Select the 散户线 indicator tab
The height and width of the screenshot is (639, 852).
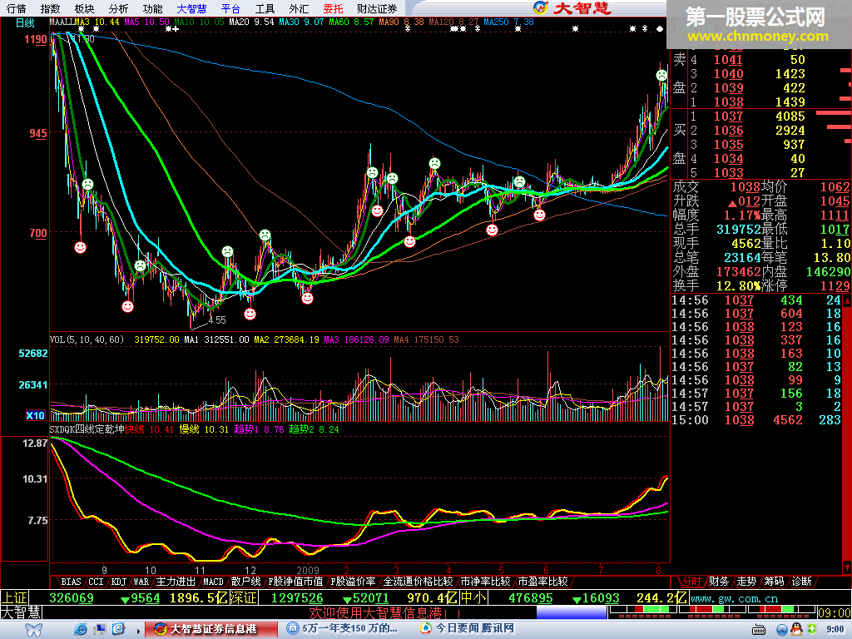coord(245,582)
